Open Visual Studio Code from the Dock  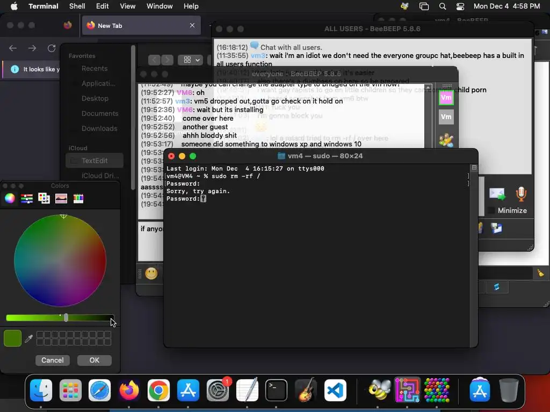(335, 390)
